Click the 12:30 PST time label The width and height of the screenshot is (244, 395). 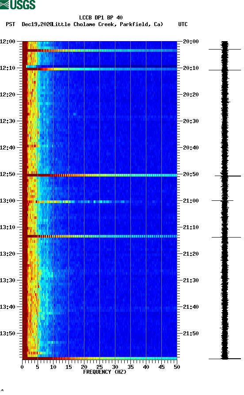coord(8,121)
